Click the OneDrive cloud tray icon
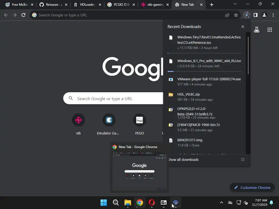Screen dimensions: 279x209 tap(230, 202)
